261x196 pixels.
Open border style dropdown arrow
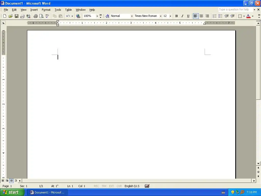point(244,16)
